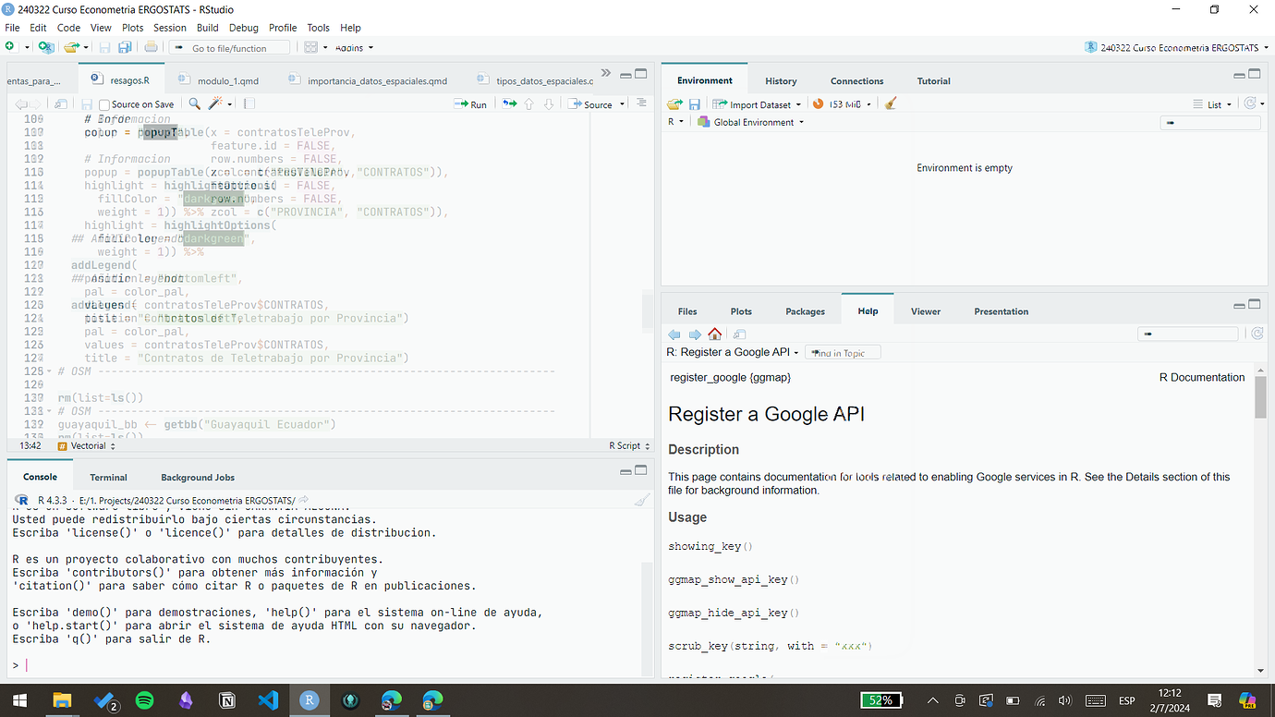Enable Source on Save

(x=104, y=103)
